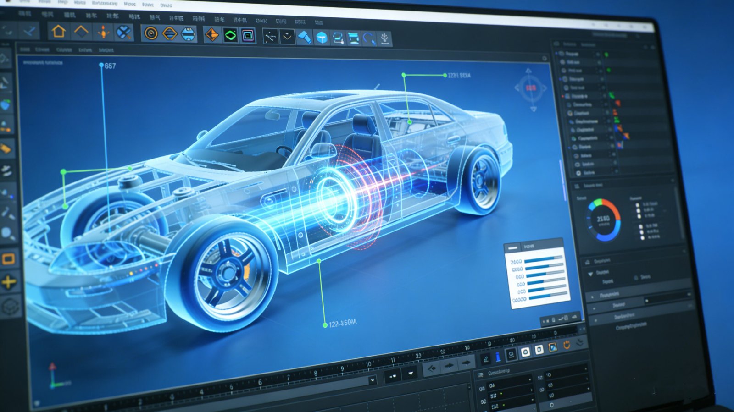Open the dropdown arrow at the timeline's left control
Viewport: 734px width, 412px height.
[x=373, y=380]
